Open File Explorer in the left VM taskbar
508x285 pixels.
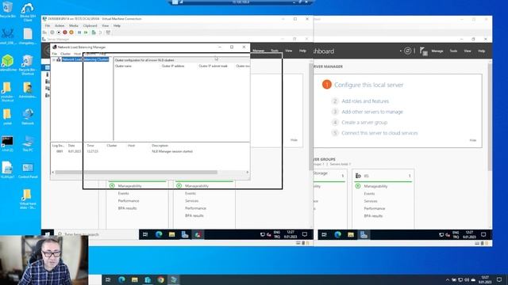point(171,234)
